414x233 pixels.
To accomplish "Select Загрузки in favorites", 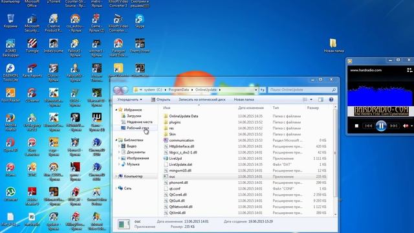I will (x=134, y=116).
